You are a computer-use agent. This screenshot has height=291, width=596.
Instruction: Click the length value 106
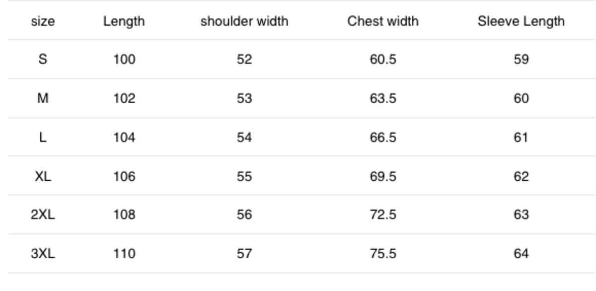(x=124, y=176)
